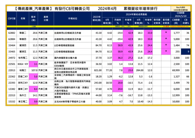Select the CB餘額(張) column header

(x=176, y=21)
